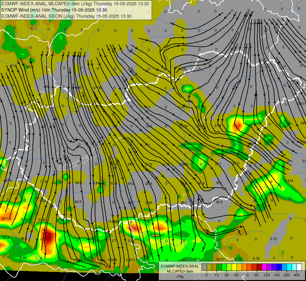This screenshot has width=306, height=281.
Task: Click the map value 20.6
Action: [30, 67]
